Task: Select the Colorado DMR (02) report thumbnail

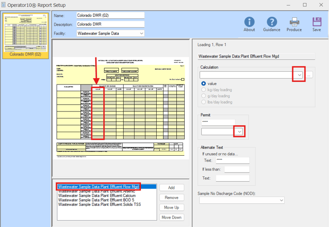Action: [x=26, y=33]
